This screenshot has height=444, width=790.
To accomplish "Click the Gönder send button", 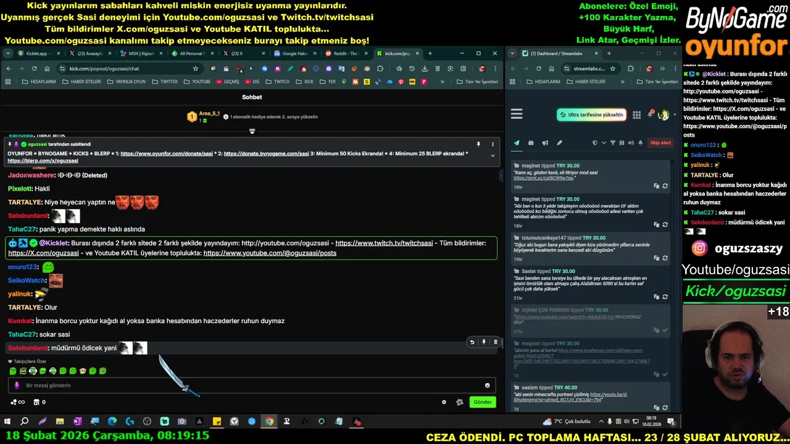I will click(x=483, y=402).
